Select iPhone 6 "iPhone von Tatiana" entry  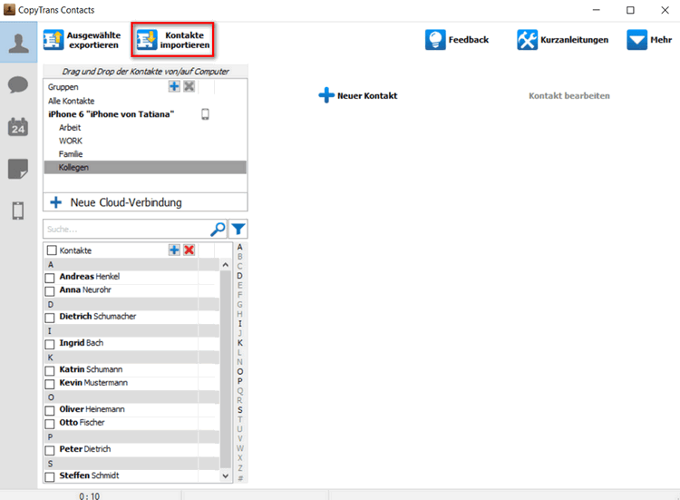(x=111, y=114)
